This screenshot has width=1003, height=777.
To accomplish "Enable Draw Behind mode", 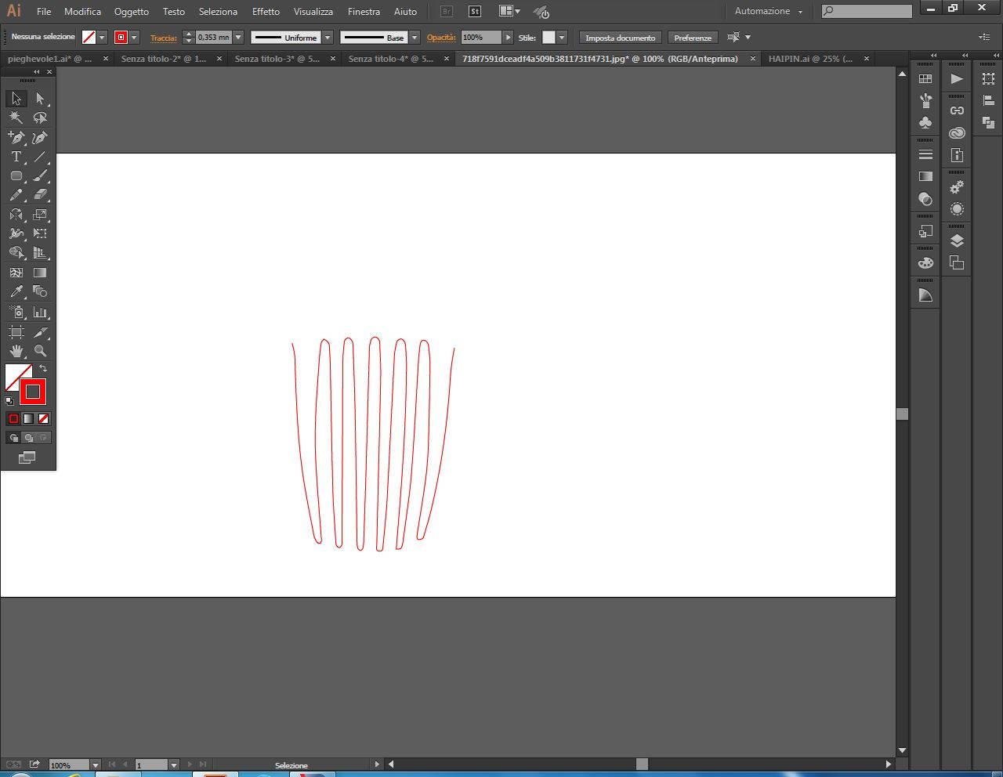I will [x=28, y=438].
